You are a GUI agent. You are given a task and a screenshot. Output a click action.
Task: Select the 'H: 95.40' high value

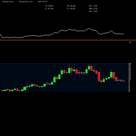tap(71, 6)
